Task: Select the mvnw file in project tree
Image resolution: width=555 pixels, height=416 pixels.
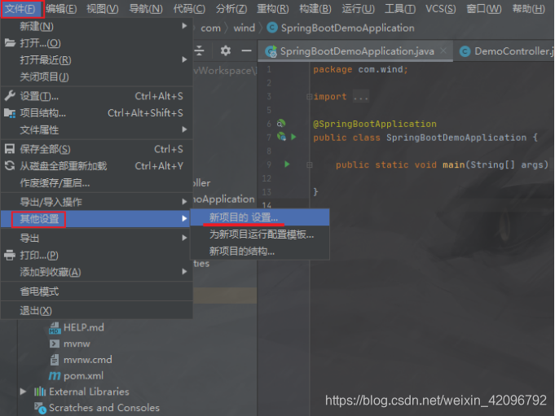Action: point(70,344)
